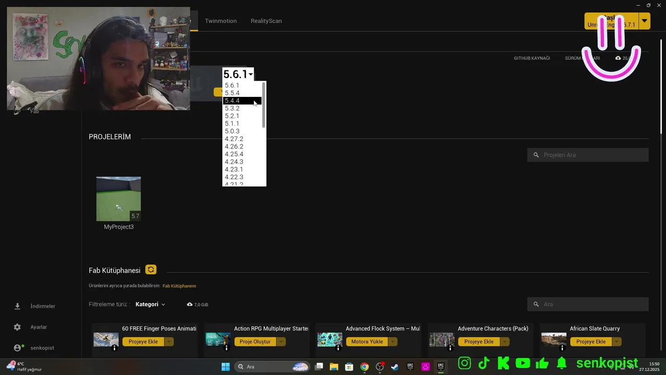This screenshot has width=666, height=375.
Task: Expand arrow beside Adventure Characters Projeye Ekle
Action: click(505, 342)
